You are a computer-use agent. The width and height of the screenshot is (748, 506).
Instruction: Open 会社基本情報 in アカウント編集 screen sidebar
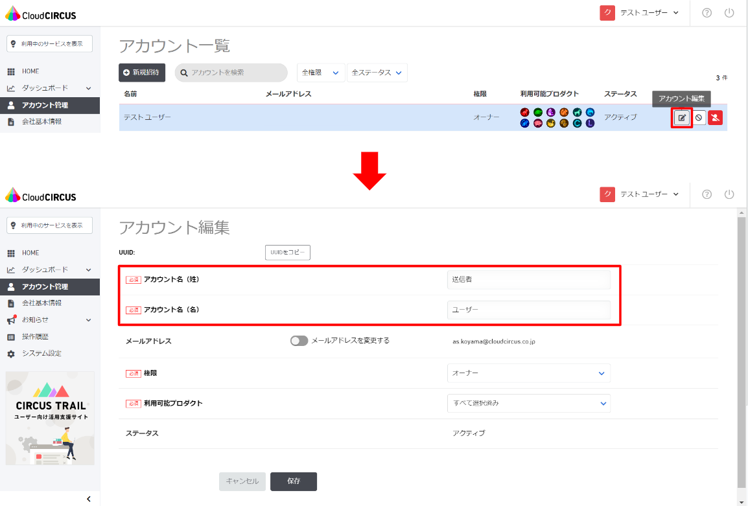tap(50, 303)
